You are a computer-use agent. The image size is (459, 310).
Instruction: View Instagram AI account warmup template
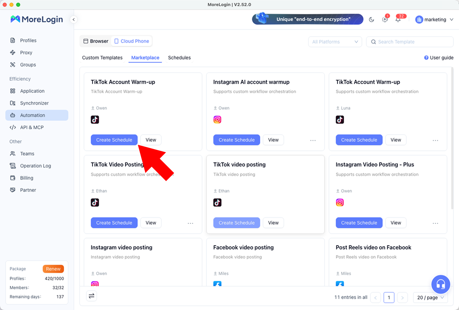(273, 140)
